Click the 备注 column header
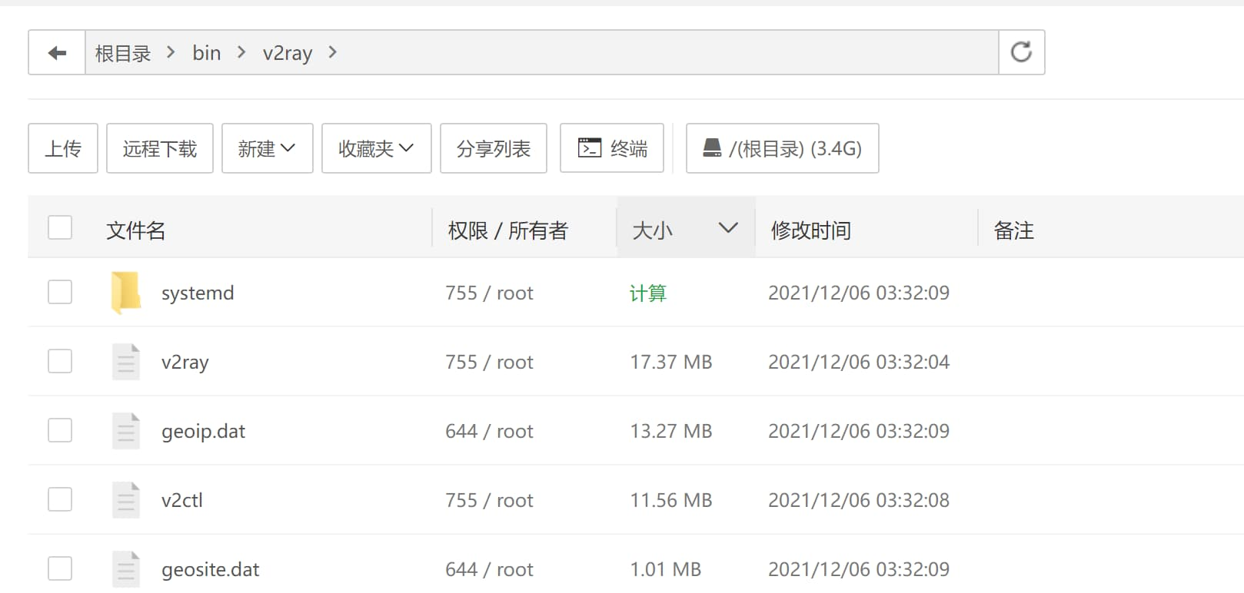This screenshot has height=593, width=1244. click(x=1014, y=230)
